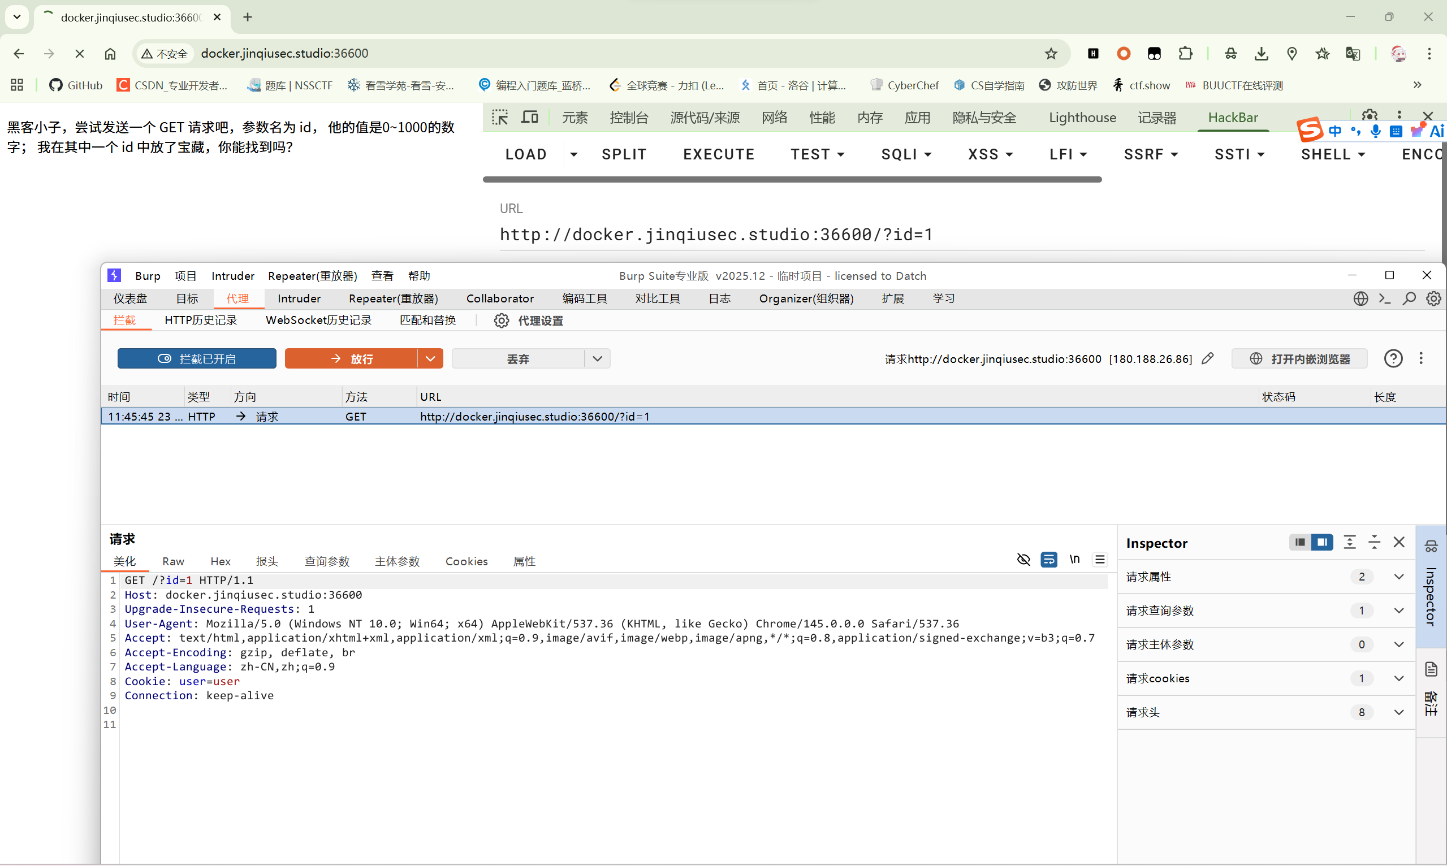Toggle line wrap icon in request editor
Image resolution: width=1447 pixels, height=866 pixels.
pos(1048,560)
